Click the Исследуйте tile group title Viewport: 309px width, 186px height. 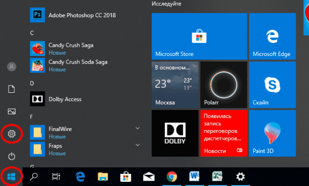point(167,4)
